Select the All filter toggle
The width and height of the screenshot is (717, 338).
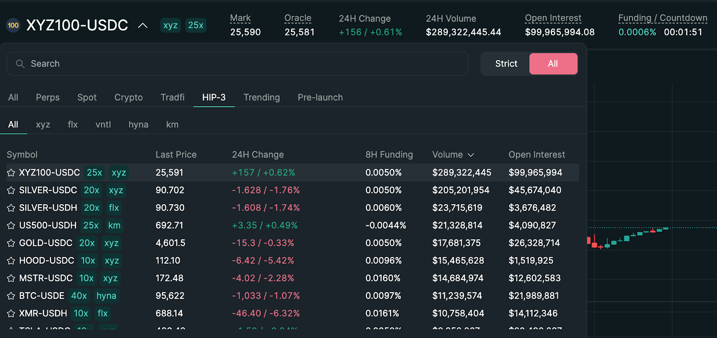click(x=553, y=64)
